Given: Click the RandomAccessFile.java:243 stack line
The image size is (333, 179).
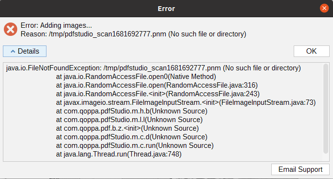Looking at the screenshot, I should 158,94.
